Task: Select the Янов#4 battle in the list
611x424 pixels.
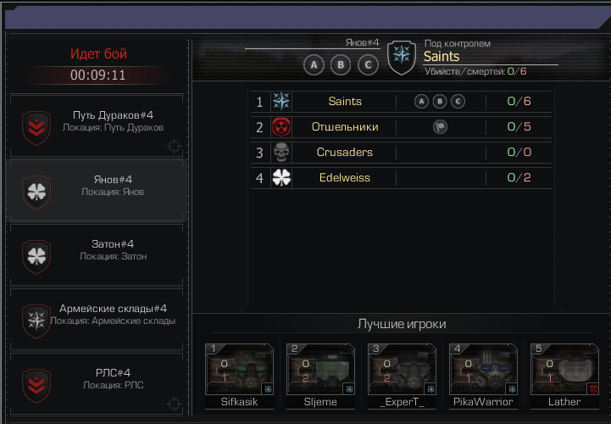Action: point(97,190)
